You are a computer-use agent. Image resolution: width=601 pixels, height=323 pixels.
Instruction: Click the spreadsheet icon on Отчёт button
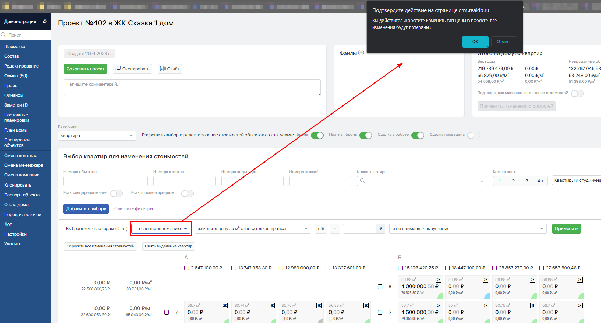163,69
